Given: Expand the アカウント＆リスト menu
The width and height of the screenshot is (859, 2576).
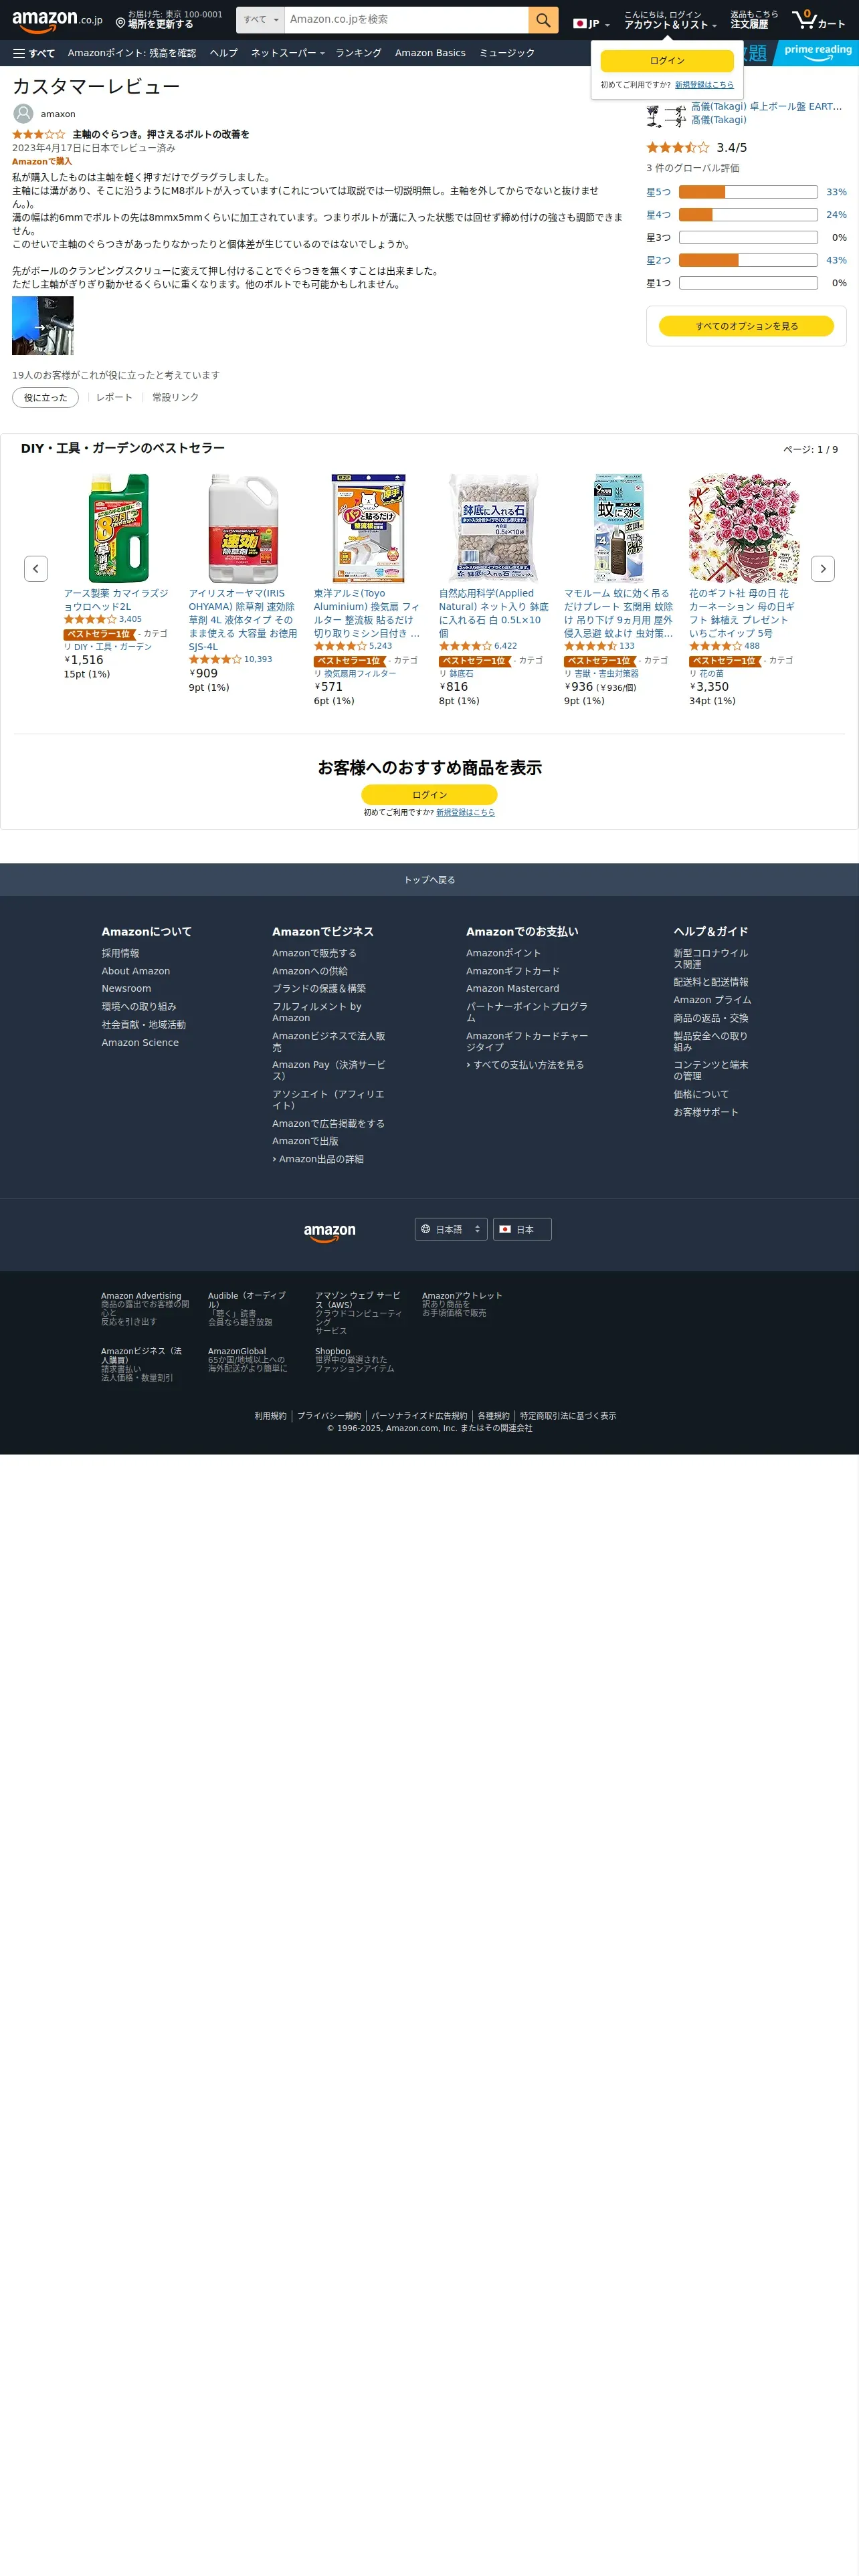Looking at the screenshot, I should pos(670,20).
